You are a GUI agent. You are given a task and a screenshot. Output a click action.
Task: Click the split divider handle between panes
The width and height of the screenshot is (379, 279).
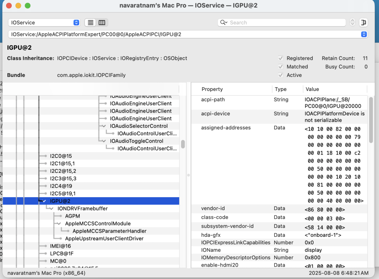(188, 175)
